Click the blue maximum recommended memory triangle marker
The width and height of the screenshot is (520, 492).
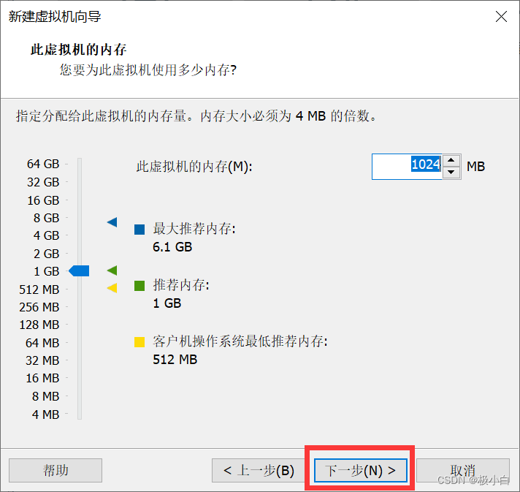[x=112, y=222]
